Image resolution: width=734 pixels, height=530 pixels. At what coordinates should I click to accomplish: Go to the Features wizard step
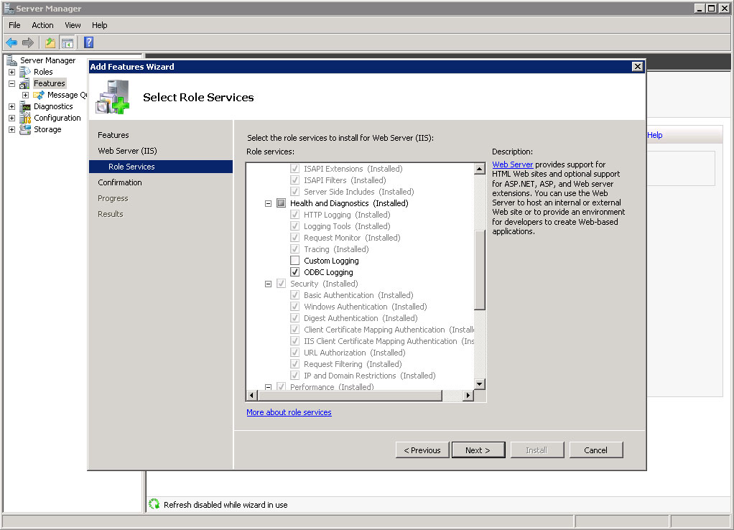click(113, 135)
